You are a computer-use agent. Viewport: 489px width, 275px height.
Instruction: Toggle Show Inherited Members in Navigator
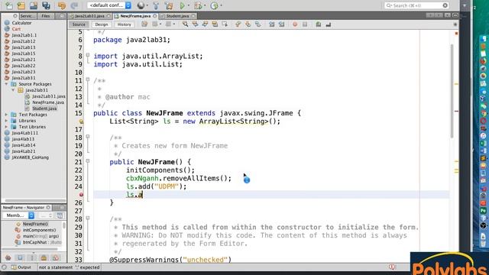(8, 258)
